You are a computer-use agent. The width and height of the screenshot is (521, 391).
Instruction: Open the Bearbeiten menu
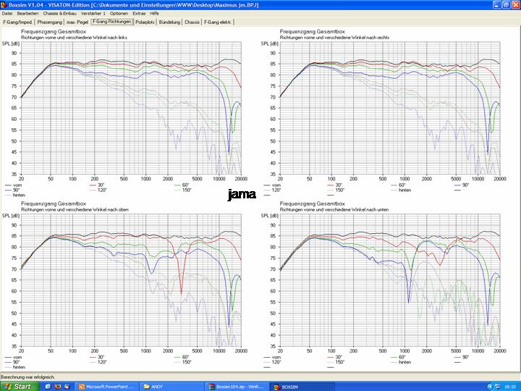28,13
